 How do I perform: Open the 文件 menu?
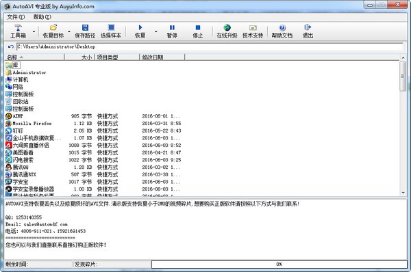[x=16, y=17]
